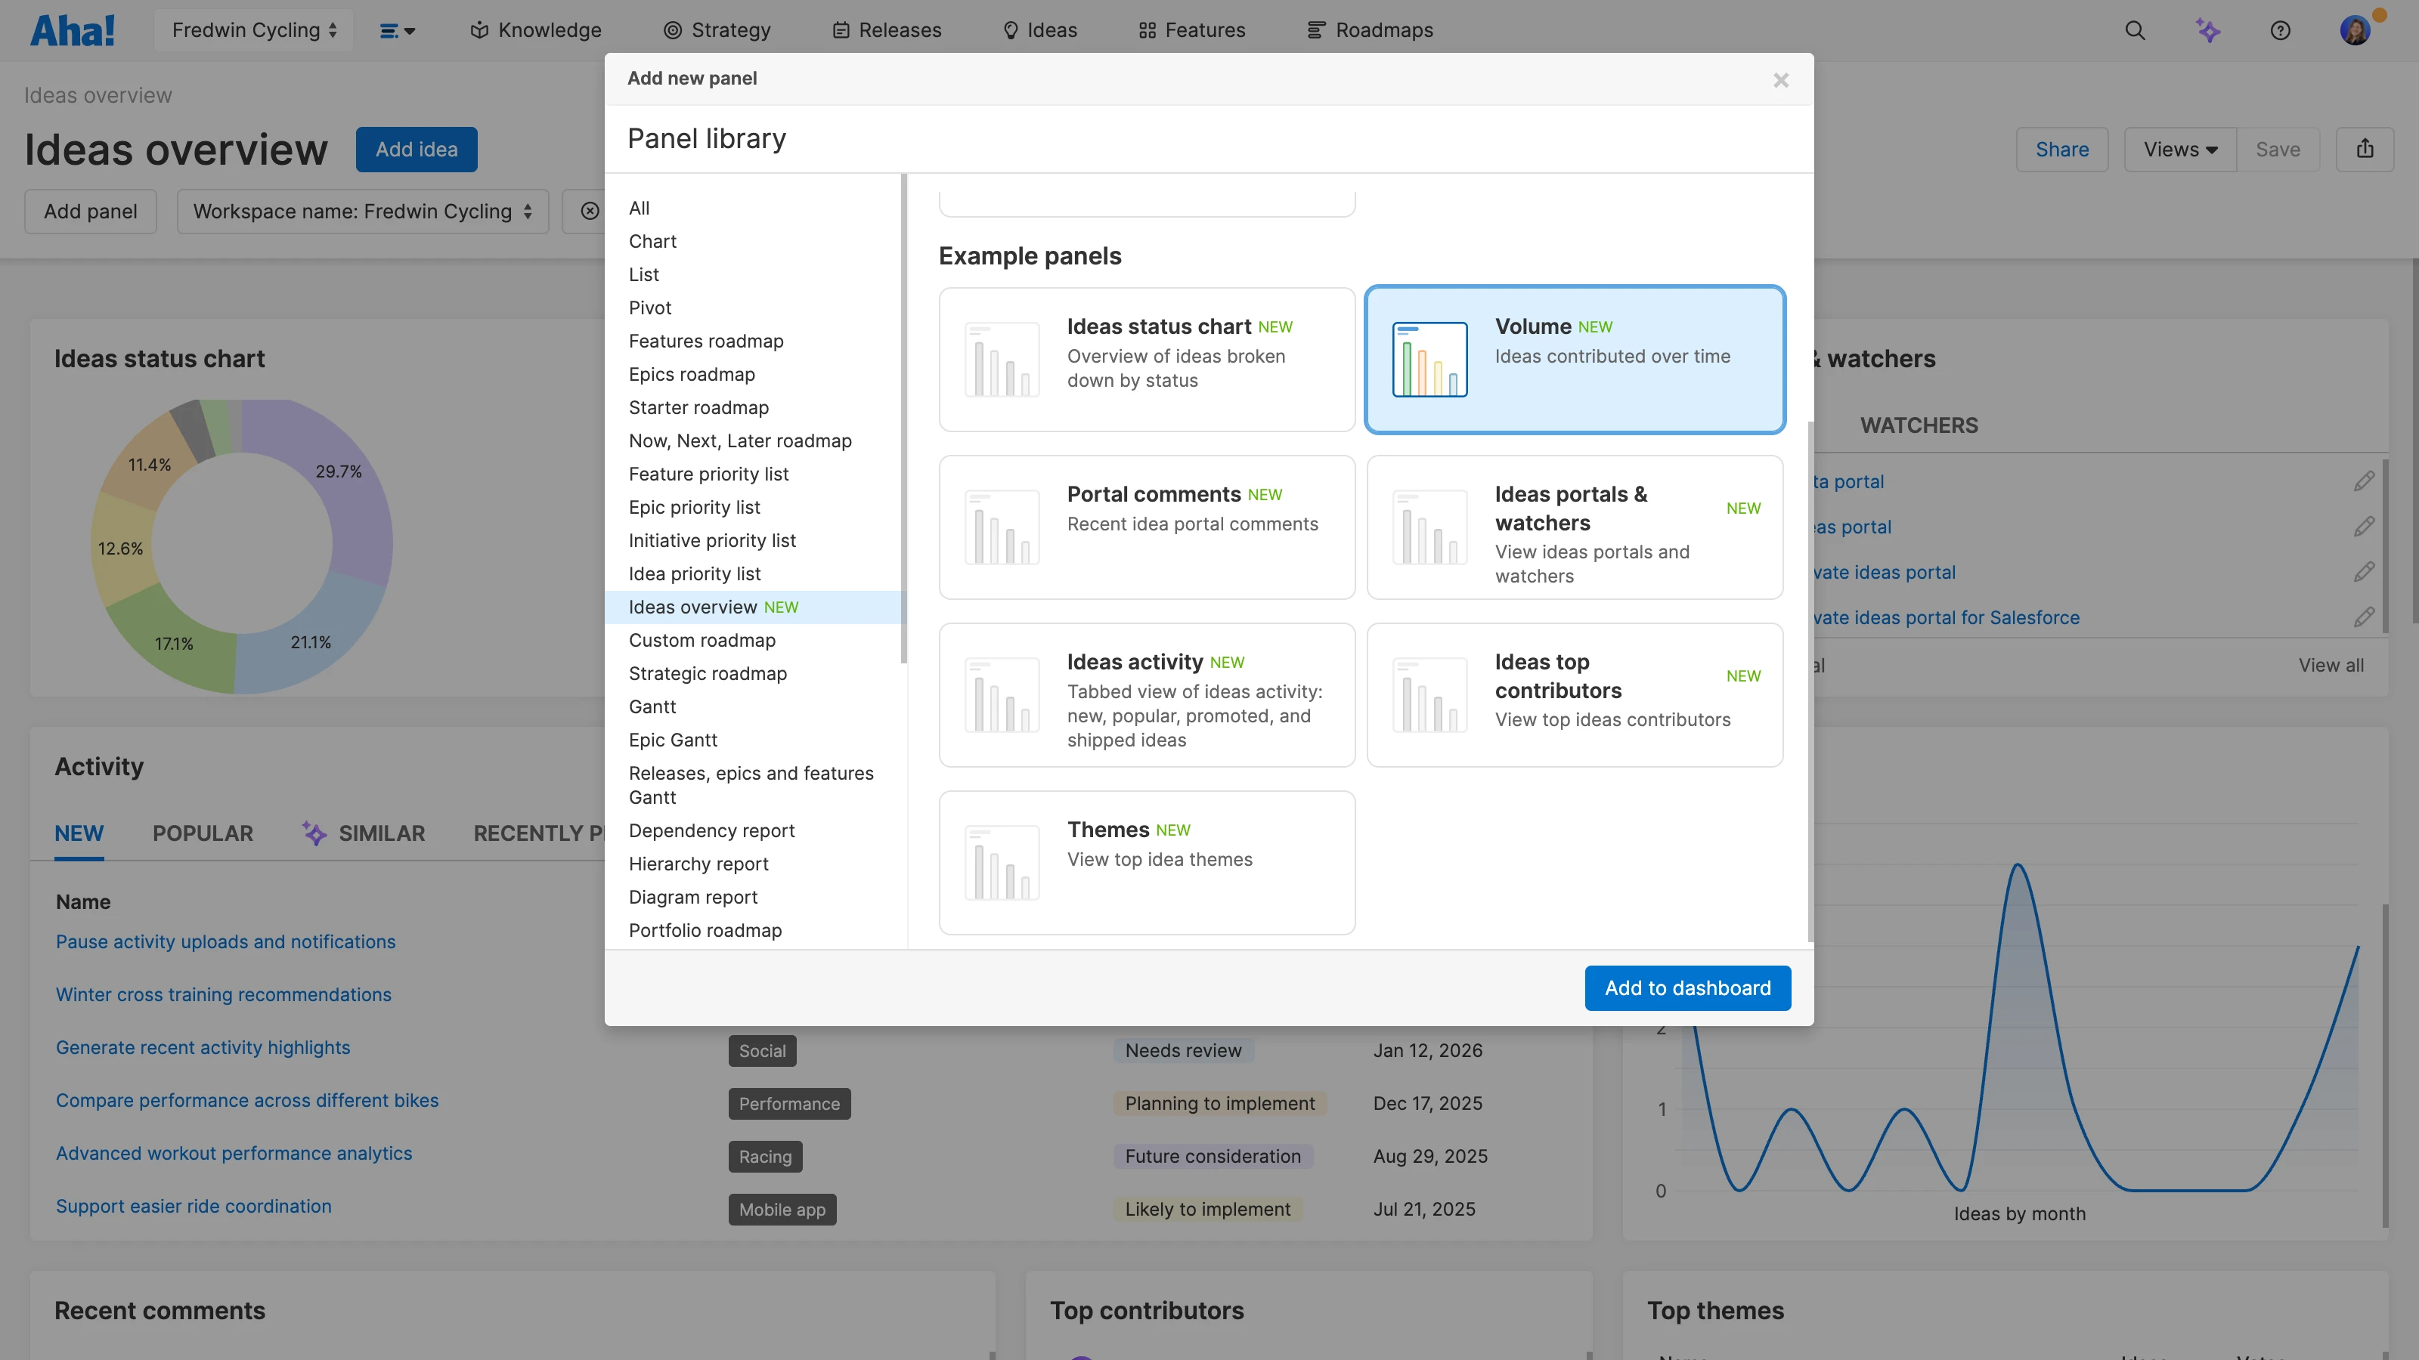Click Add to dashboard button

[x=1686, y=988]
